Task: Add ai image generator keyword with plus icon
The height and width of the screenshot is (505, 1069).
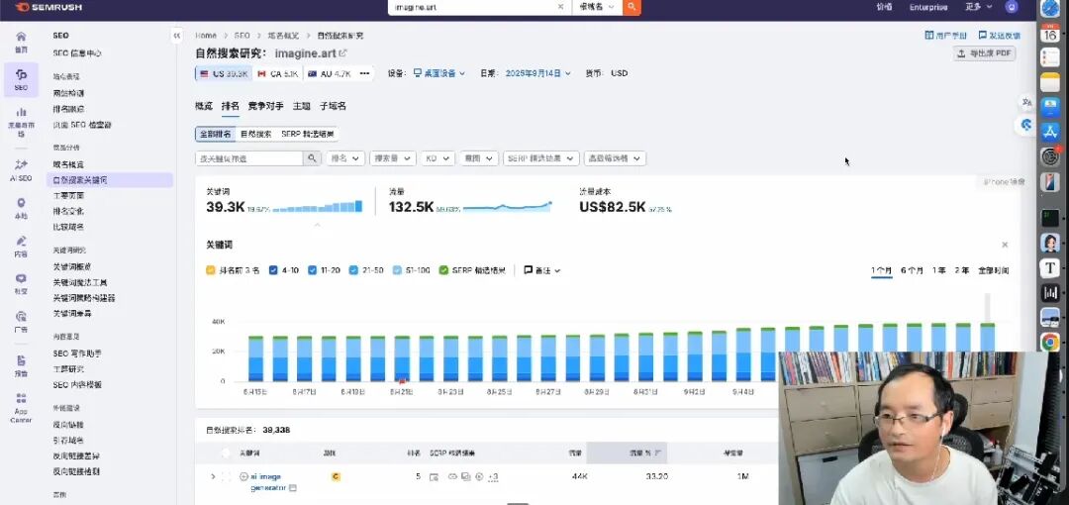Action: pos(243,476)
